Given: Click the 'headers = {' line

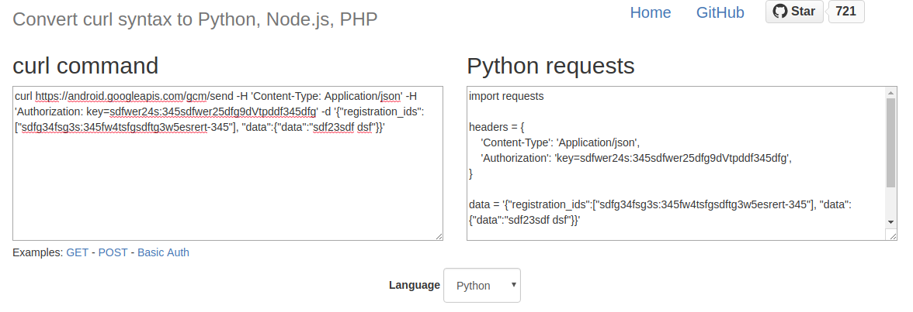Looking at the screenshot, I should coord(497,127).
